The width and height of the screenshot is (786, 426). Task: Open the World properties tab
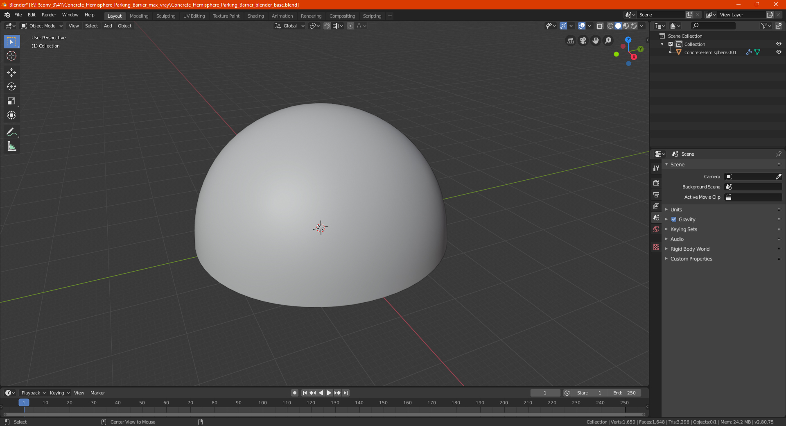pos(656,229)
